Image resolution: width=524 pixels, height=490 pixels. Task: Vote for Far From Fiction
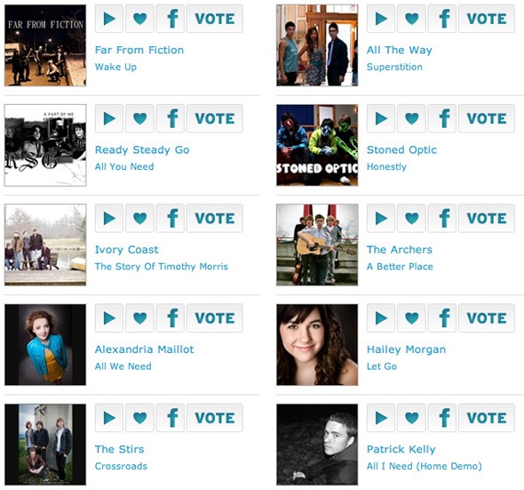(x=215, y=19)
